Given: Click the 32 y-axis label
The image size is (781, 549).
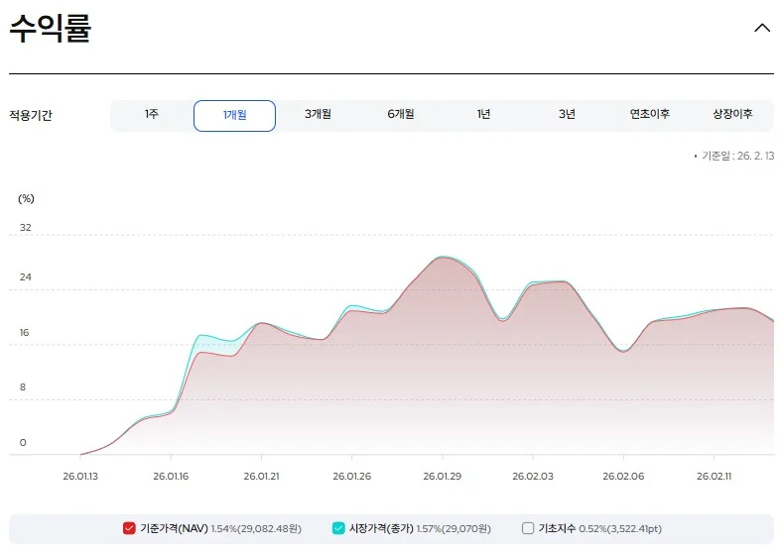Looking at the screenshot, I should (x=26, y=227).
